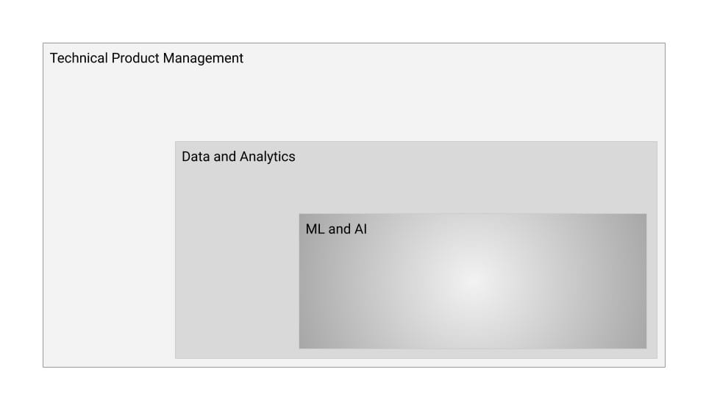
Task: Click the word "AI" in inner label
Action: pyautogui.click(x=360, y=229)
